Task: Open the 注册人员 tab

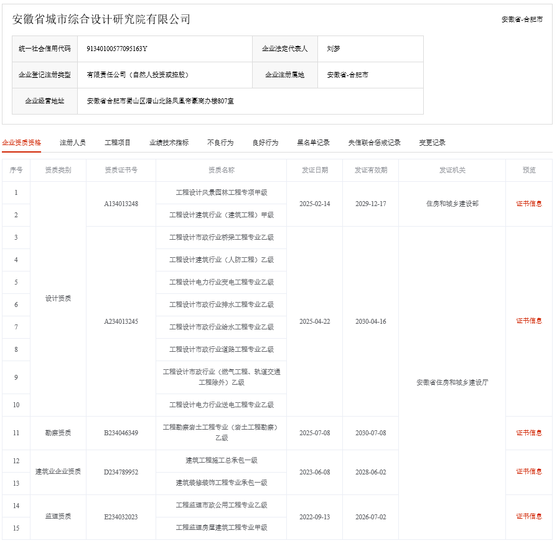Action: (73, 143)
